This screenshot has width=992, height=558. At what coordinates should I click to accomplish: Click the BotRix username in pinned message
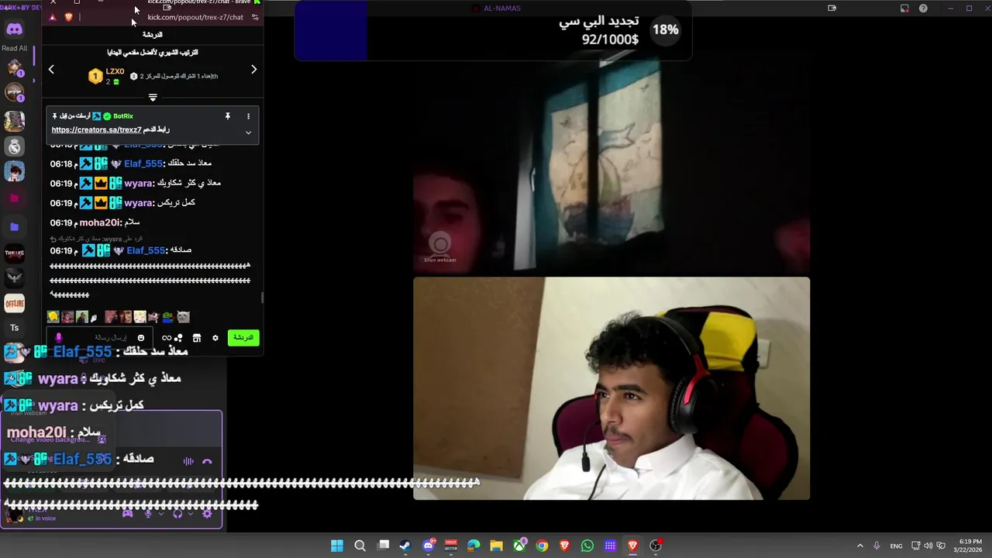click(123, 116)
